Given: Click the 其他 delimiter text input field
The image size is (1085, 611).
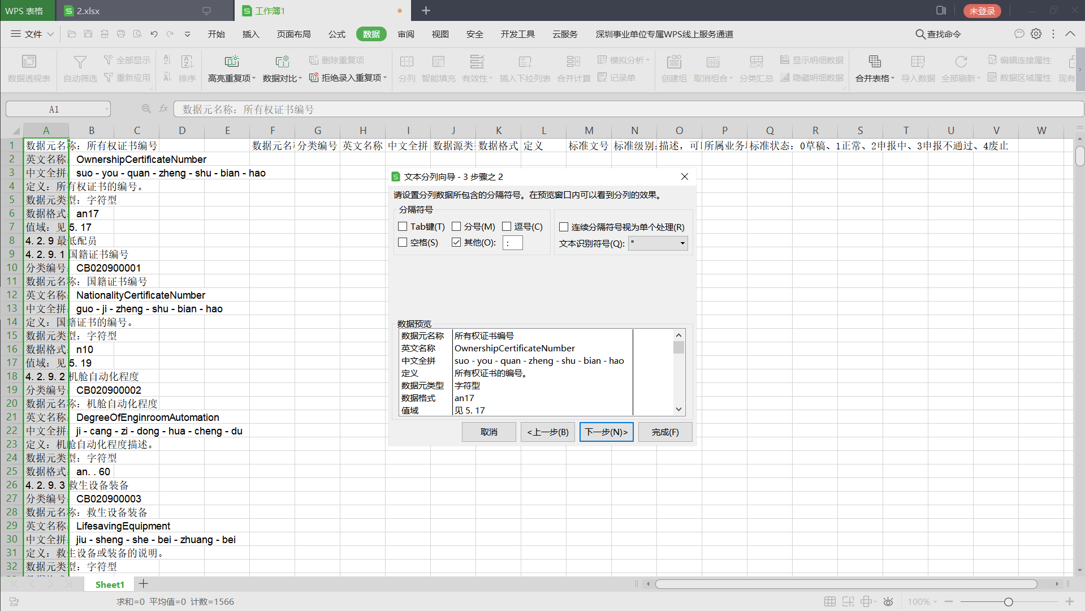Looking at the screenshot, I should 513,243.
